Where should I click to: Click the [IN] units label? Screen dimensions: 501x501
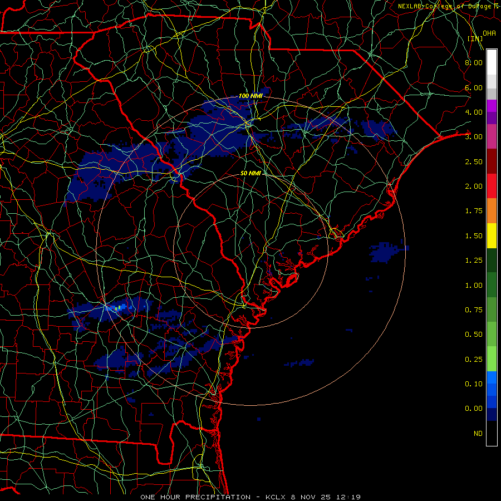[475, 38]
